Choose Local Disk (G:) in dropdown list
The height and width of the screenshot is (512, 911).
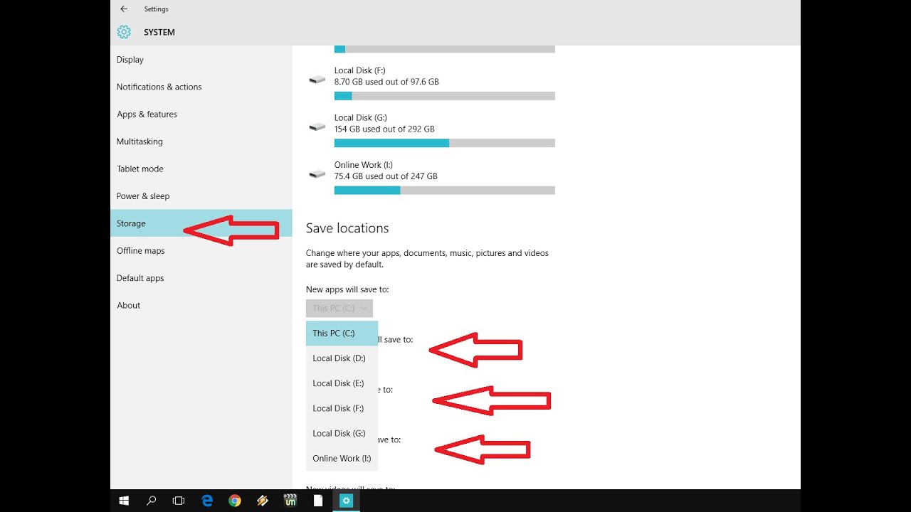pos(342,433)
